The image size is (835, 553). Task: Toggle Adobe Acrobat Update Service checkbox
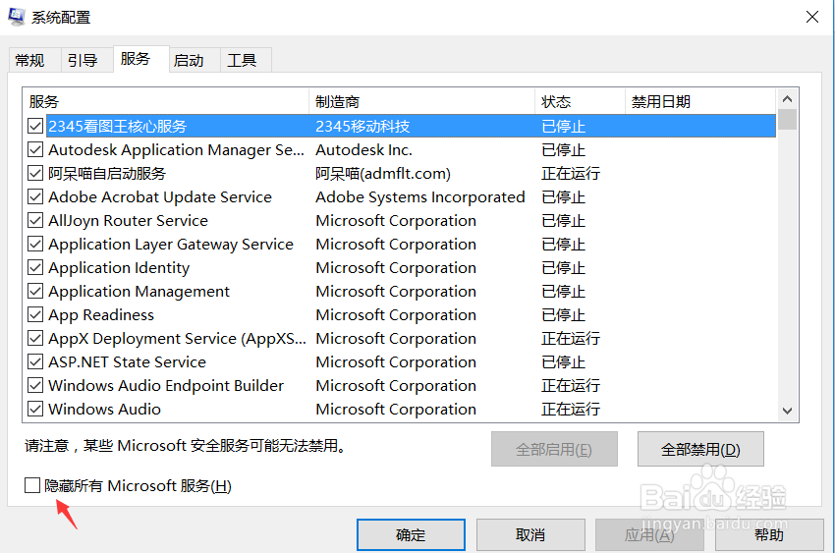tap(35, 196)
